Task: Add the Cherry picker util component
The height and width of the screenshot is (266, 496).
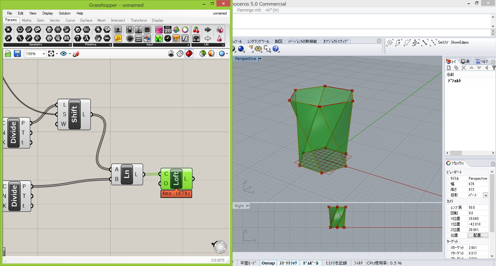Action: pyautogui.click(x=196, y=30)
